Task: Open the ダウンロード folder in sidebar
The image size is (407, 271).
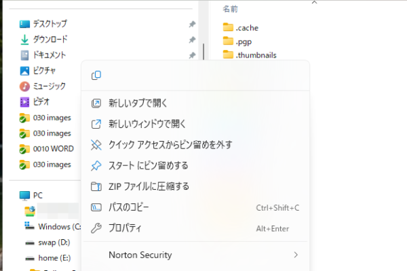Action: [50, 39]
